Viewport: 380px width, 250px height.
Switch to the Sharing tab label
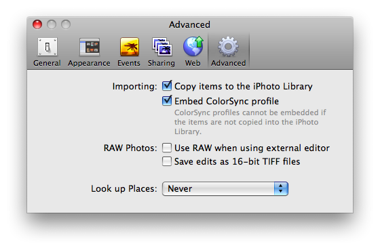click(x=161, y=63)
